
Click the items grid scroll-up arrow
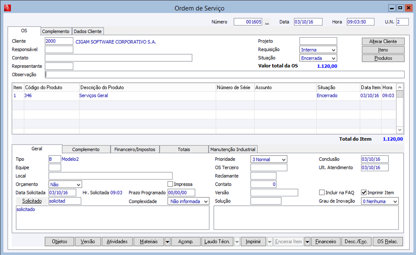[x=400, y=87]
